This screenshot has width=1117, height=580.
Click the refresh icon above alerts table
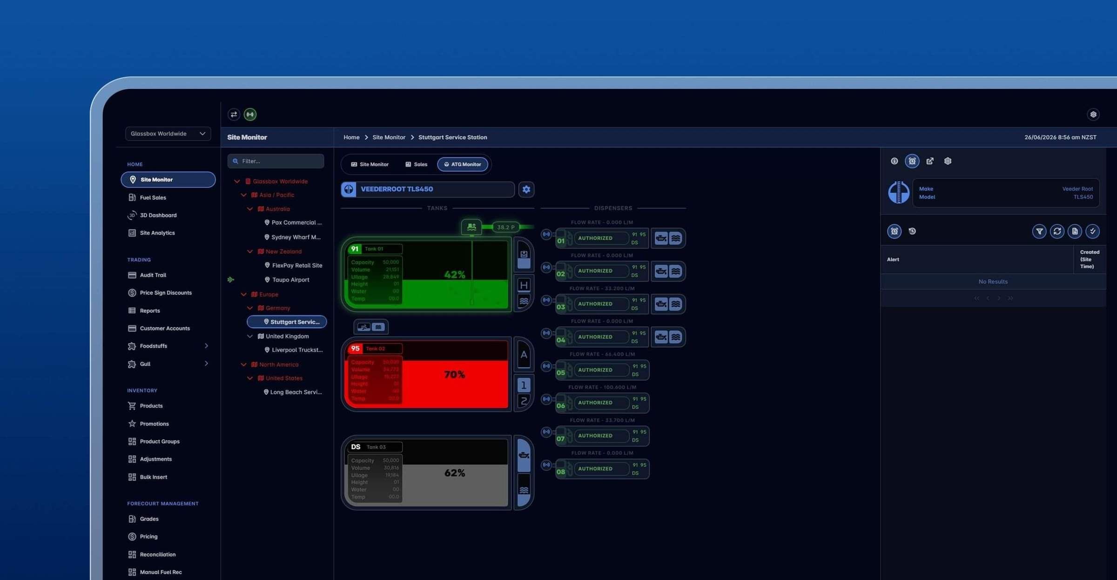pyautogui.click(x=1057, y=231)
